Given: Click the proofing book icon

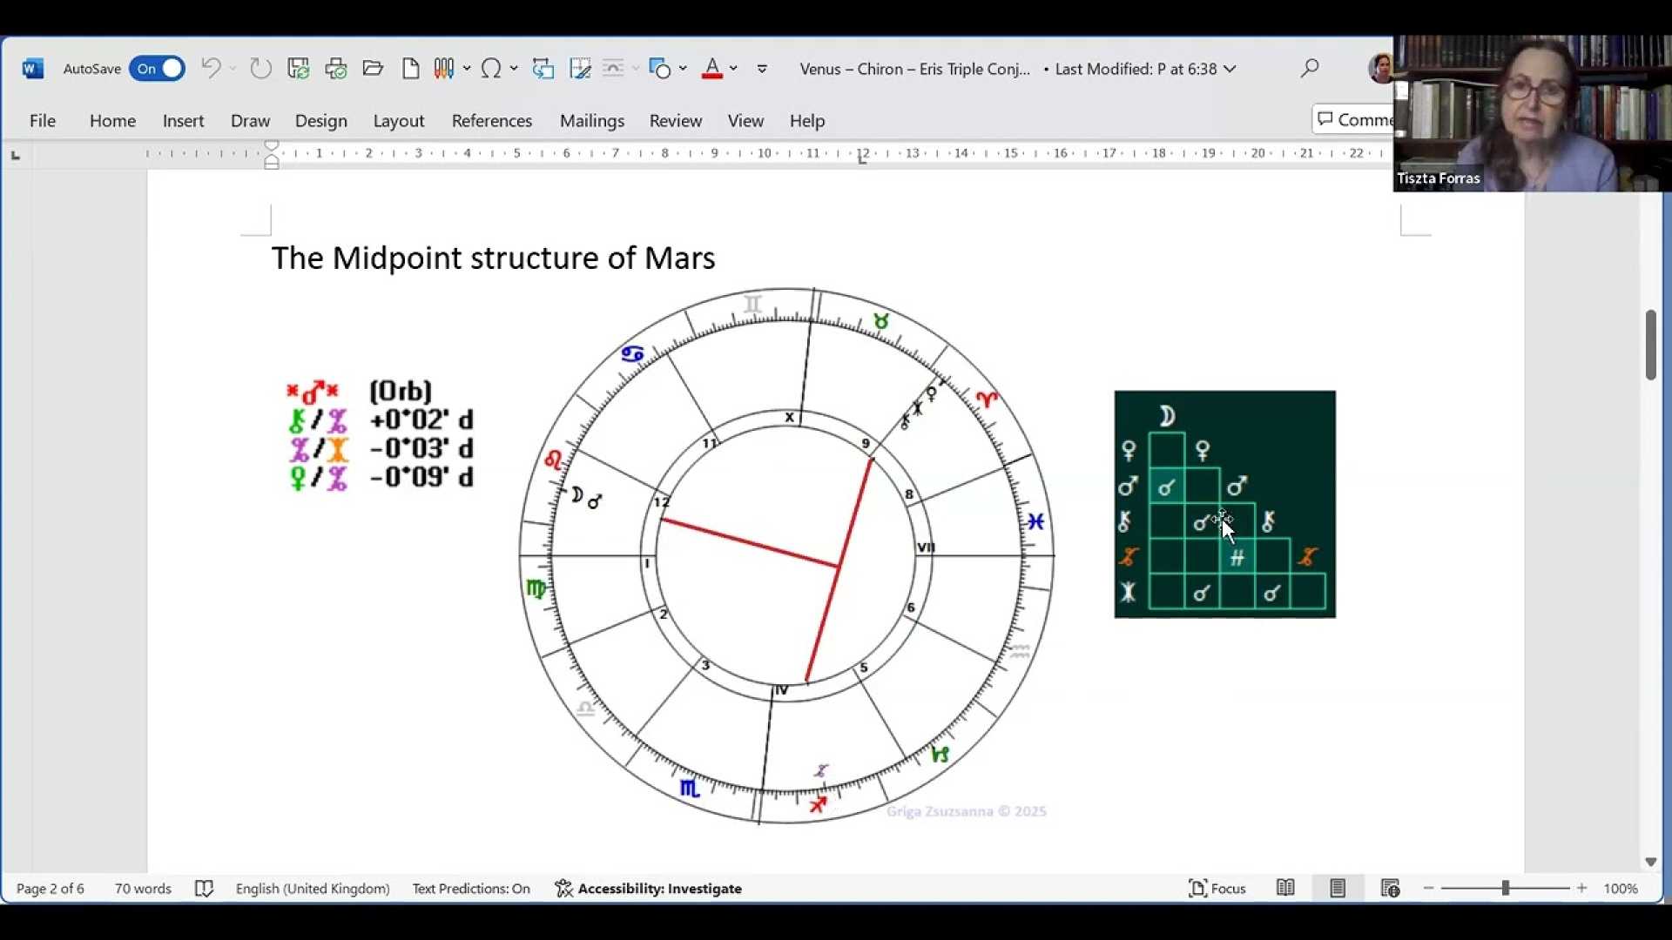Looking at the screenshot, I should pos(204,889).
